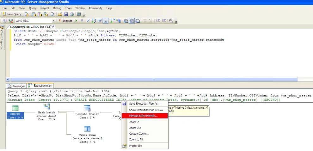313x151 pixels.
Task: Click the editor horizontal scrollbar left arrow
Action: 8,79
